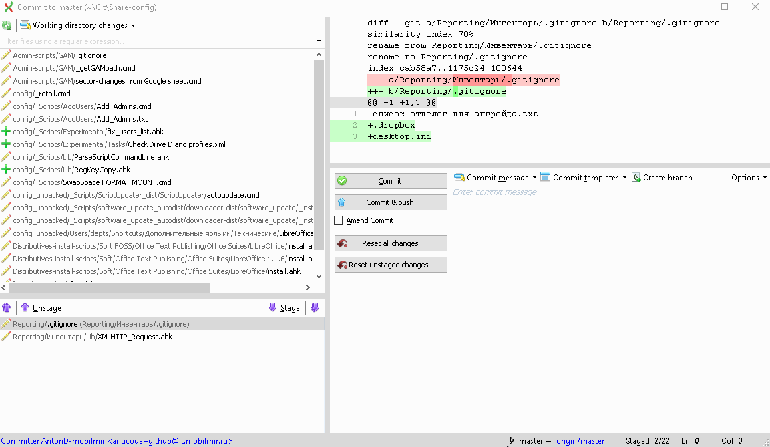The width and height of the screenshot is (770, 447).
Task: Click the Commit & push button
Action: [390, 202]
